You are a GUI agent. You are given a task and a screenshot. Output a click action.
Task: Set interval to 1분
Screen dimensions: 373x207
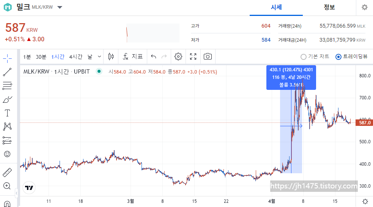tap(27, 57)
